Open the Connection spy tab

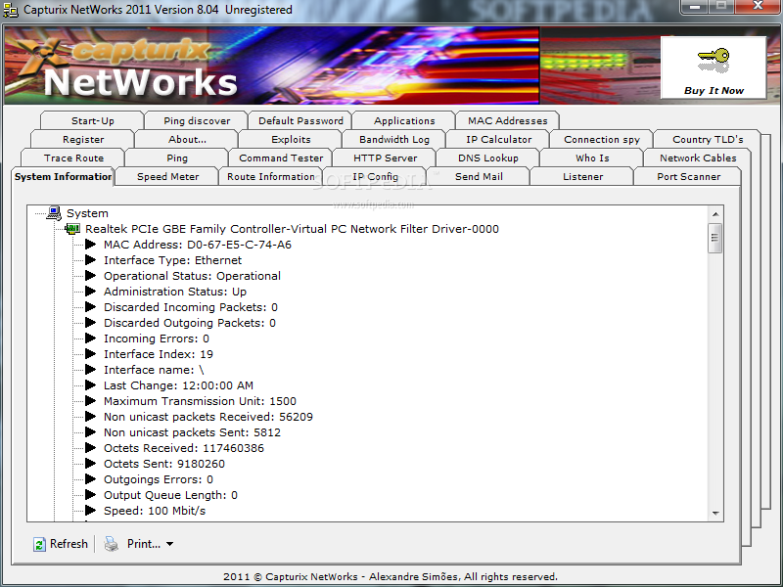(602, 140)
